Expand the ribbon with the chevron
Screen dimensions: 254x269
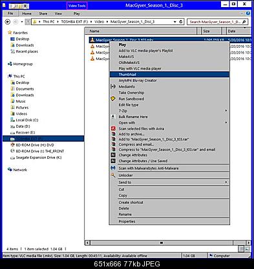point(242,14)
